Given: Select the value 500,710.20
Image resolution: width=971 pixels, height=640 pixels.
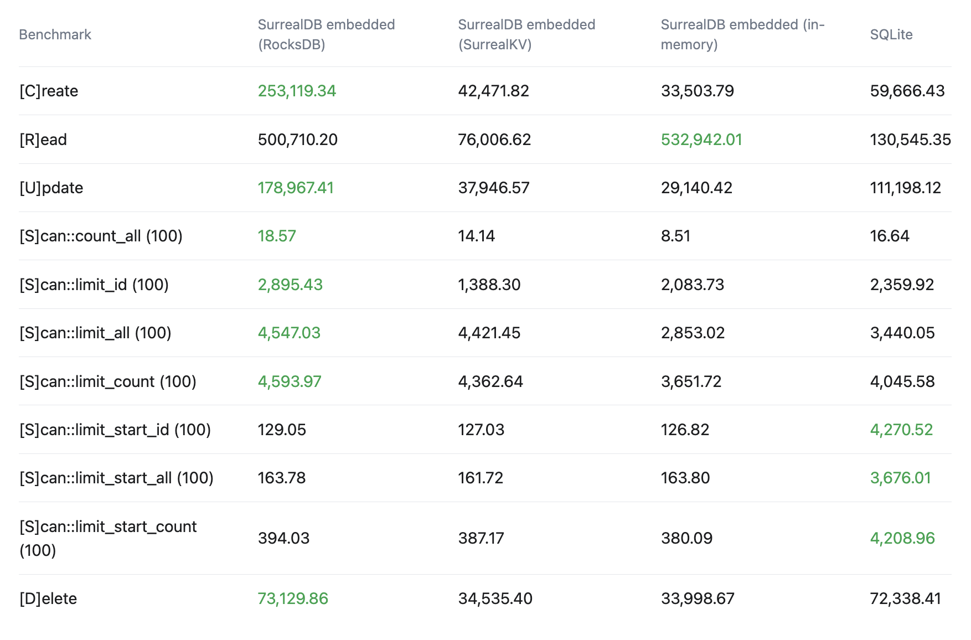Looking at the screenshot, I should click(298, 140).
